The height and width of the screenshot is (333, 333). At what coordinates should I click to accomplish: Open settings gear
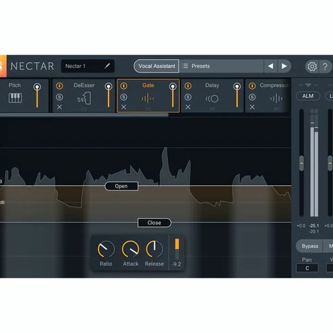point(312,67)
